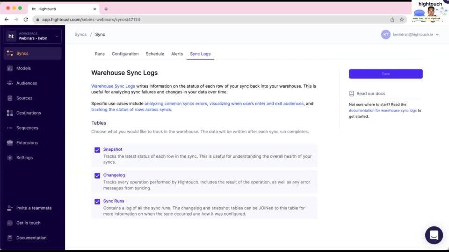Uncheck the Snapshot checkbox
449x252 pixels.
point(97,150)
